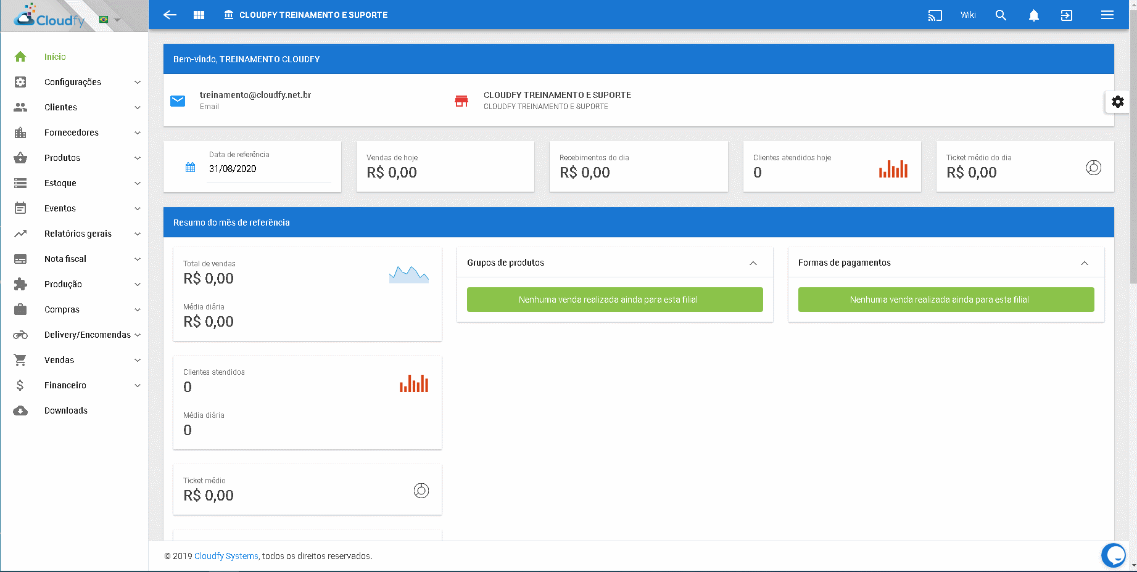Toggle the hamburger menu icon

1107,15
